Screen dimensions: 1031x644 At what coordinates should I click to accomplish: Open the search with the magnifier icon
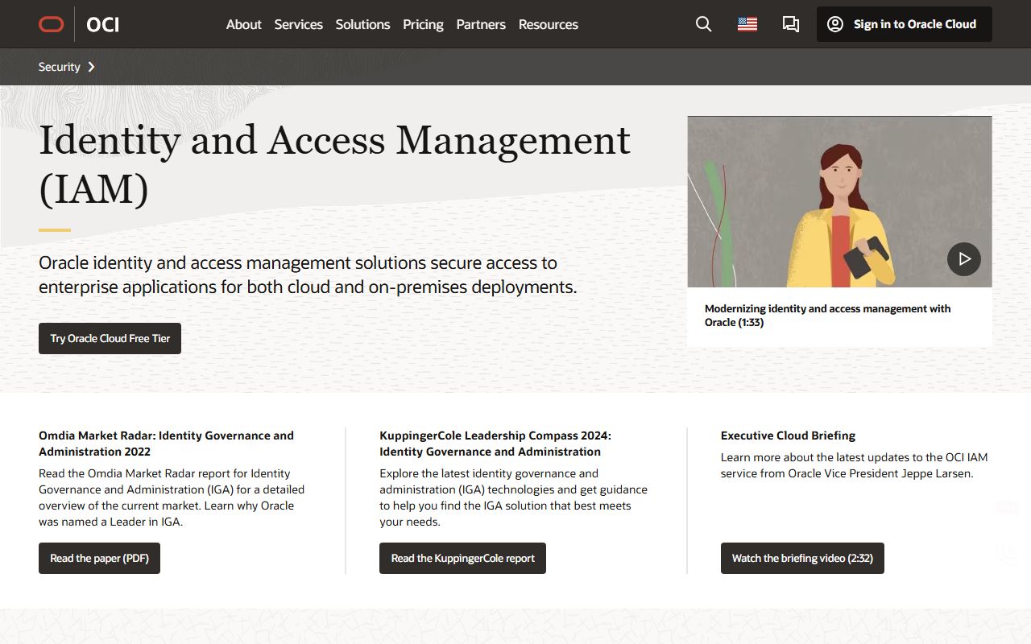click(x=703, y=24)
